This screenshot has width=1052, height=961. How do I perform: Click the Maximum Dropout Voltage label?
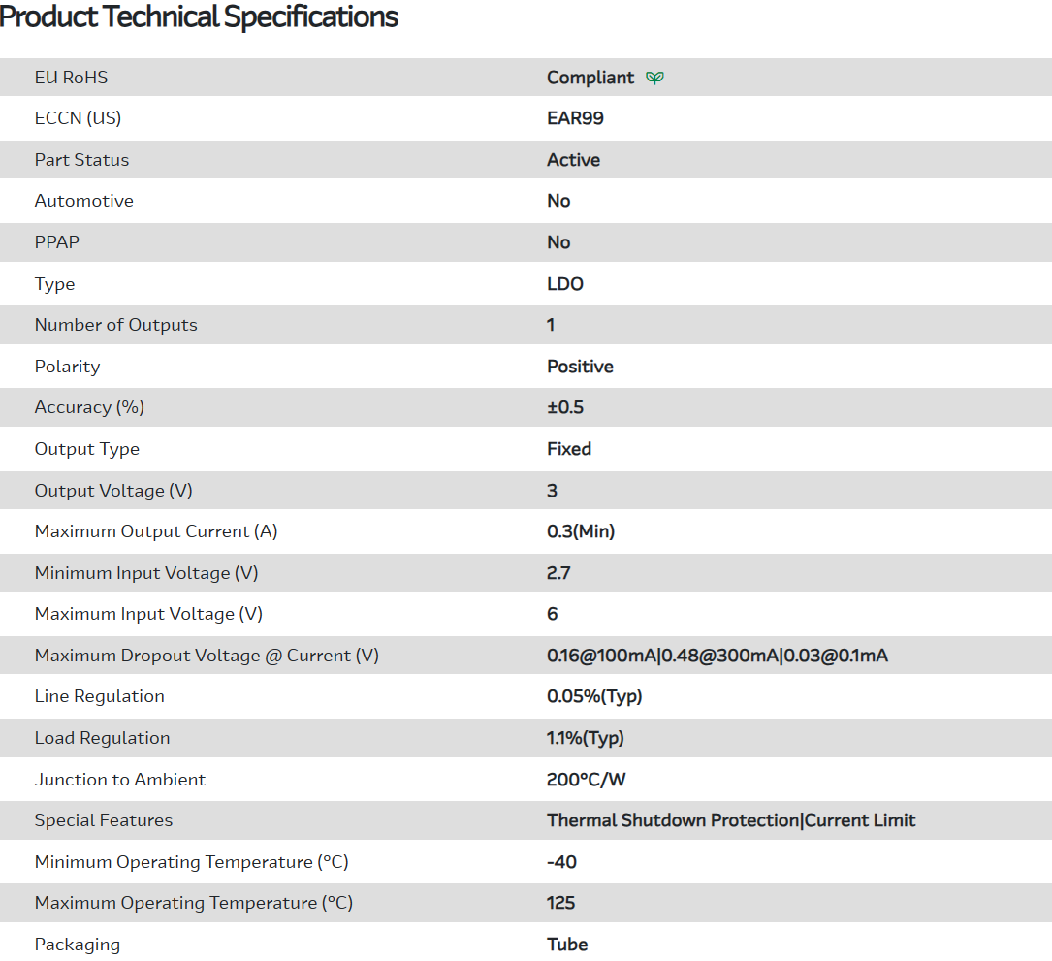(x=206, y=656)
